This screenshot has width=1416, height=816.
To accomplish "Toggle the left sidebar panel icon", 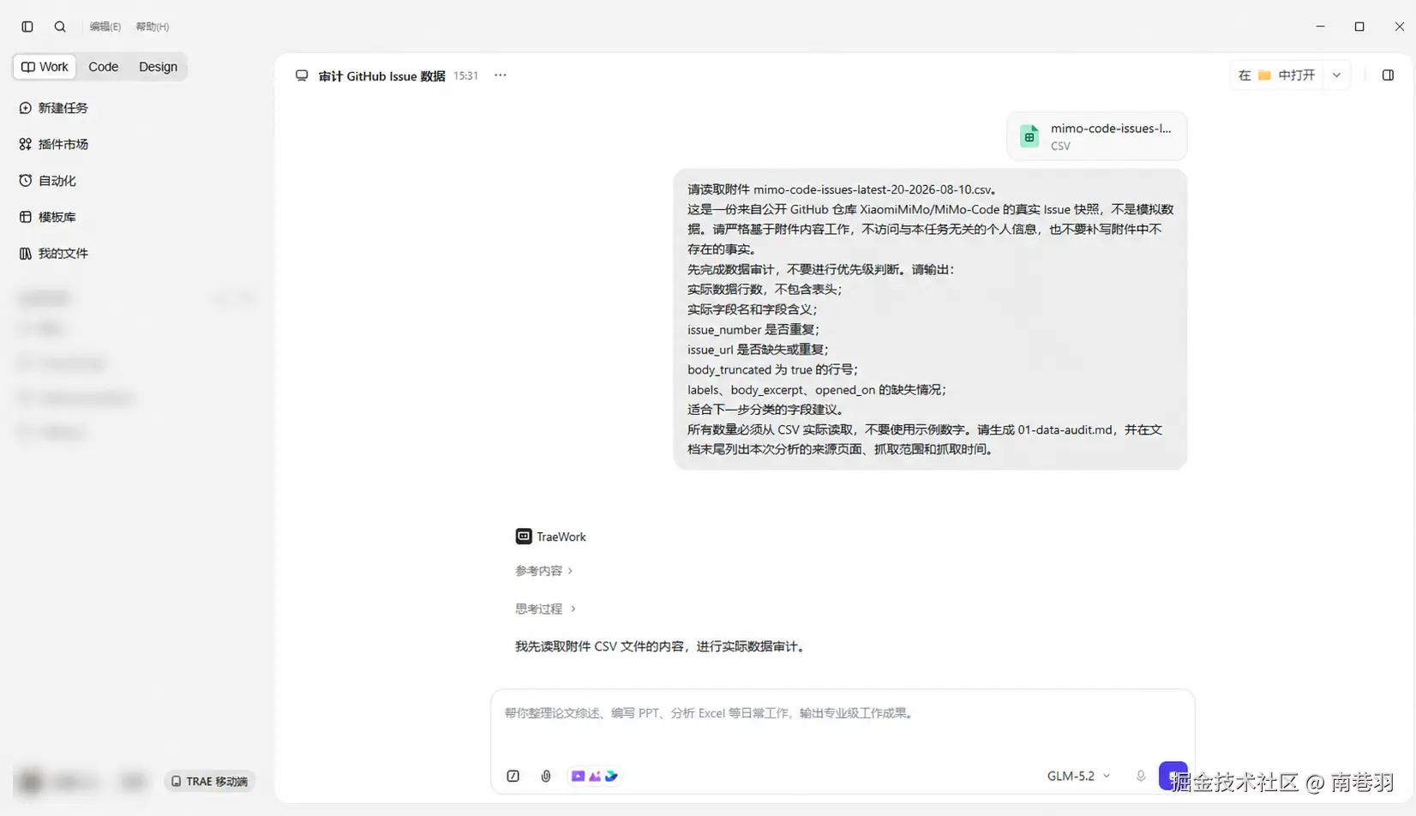I will point(27,27).
